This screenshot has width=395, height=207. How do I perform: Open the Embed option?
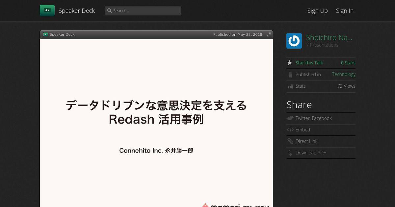[x=303, y=130]
